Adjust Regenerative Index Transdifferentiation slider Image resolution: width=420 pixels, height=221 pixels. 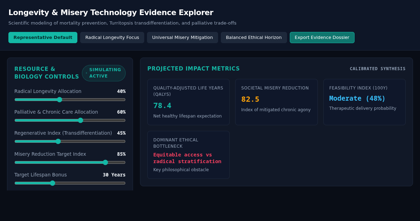tap(70, 141)
